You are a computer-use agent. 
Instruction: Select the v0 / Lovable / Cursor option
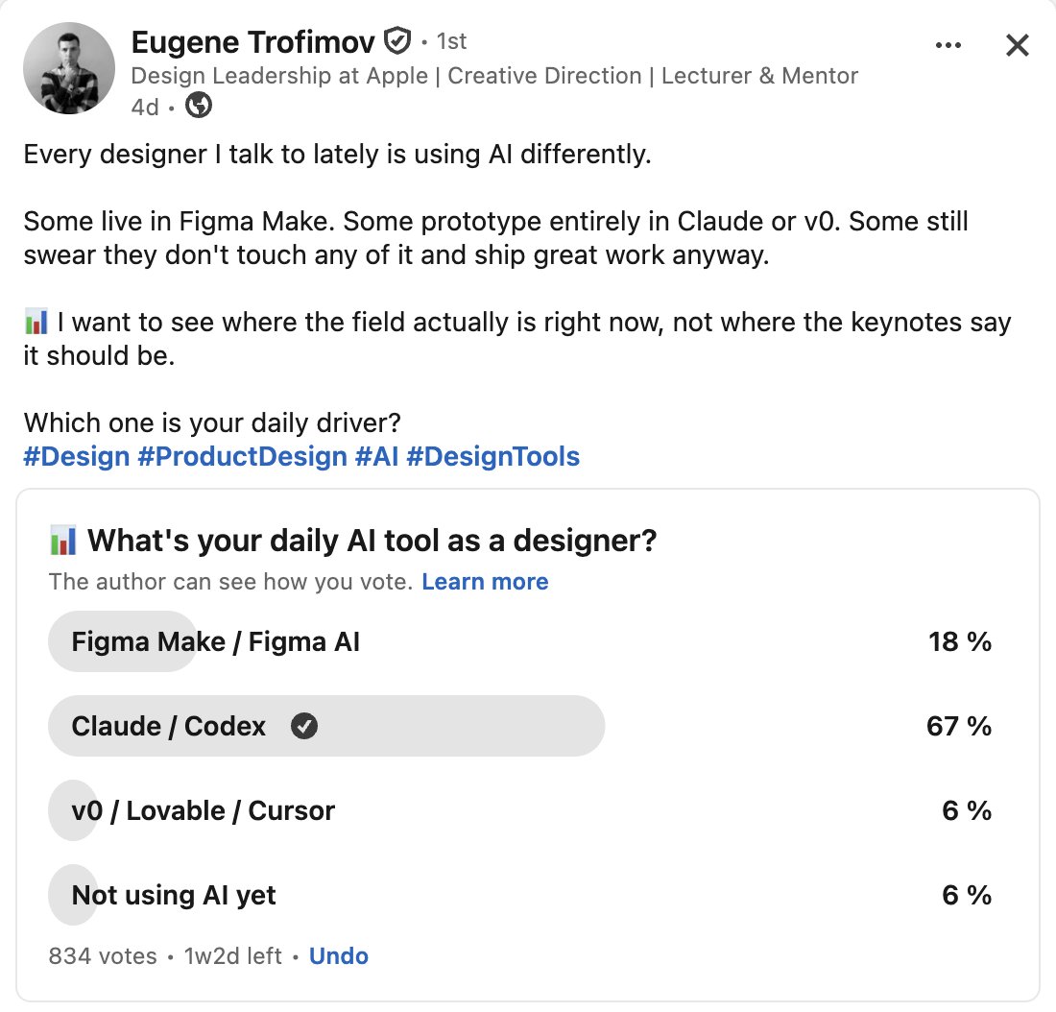520,810
